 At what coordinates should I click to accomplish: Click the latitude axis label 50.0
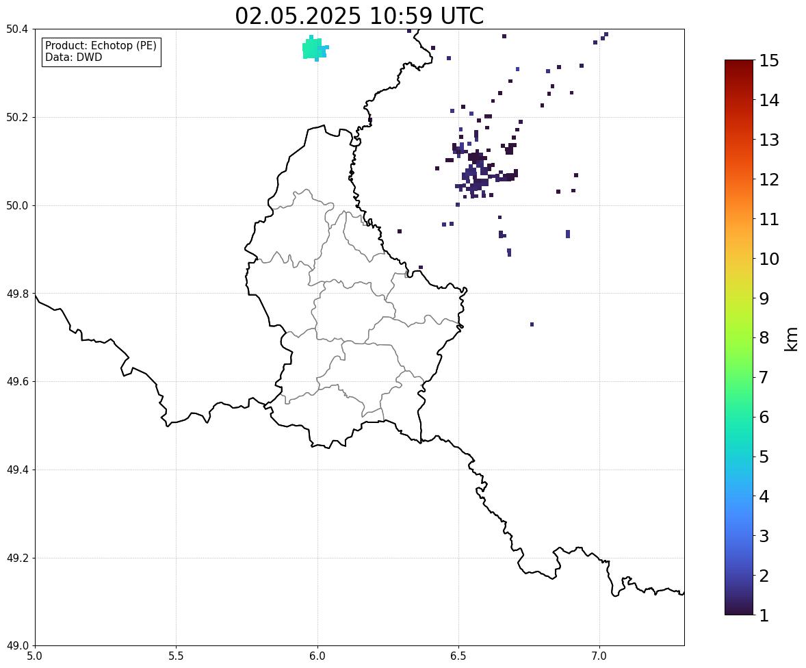click(x=16, y=206)
